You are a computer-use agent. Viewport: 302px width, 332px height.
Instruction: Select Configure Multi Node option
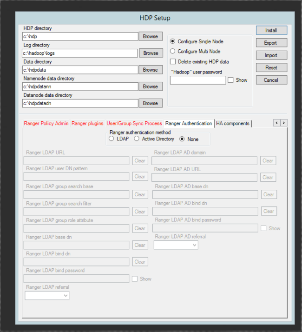[x=173, y=51]
